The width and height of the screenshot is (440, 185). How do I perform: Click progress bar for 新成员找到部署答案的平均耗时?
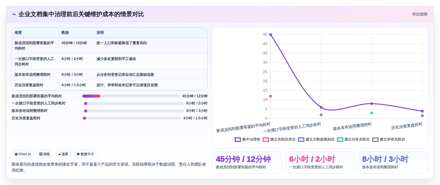click(x=131, y=96)
